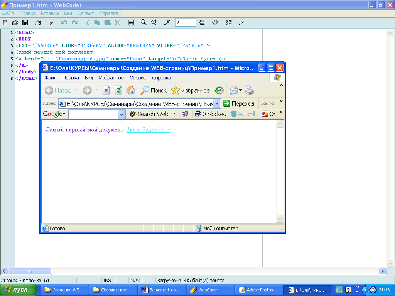
Task: Open the list options icon in toolbar
Action: click(x=228, y=23)
